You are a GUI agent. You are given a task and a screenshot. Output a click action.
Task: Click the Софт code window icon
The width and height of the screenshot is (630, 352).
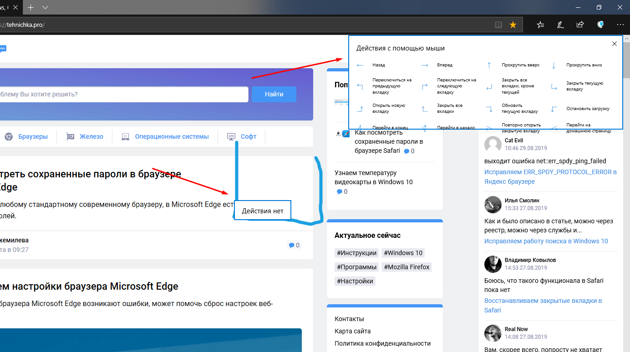[x=231, y=136]
